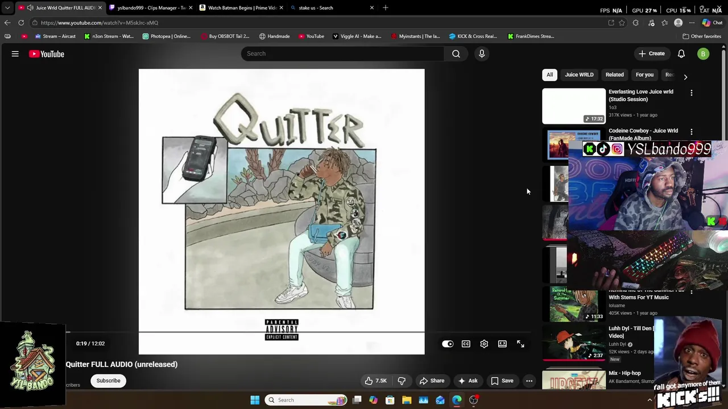The height and width of the screenshot is (409, 728).
Task: Open the FrankDimes Stream bookmark
Action: [531, 36]
